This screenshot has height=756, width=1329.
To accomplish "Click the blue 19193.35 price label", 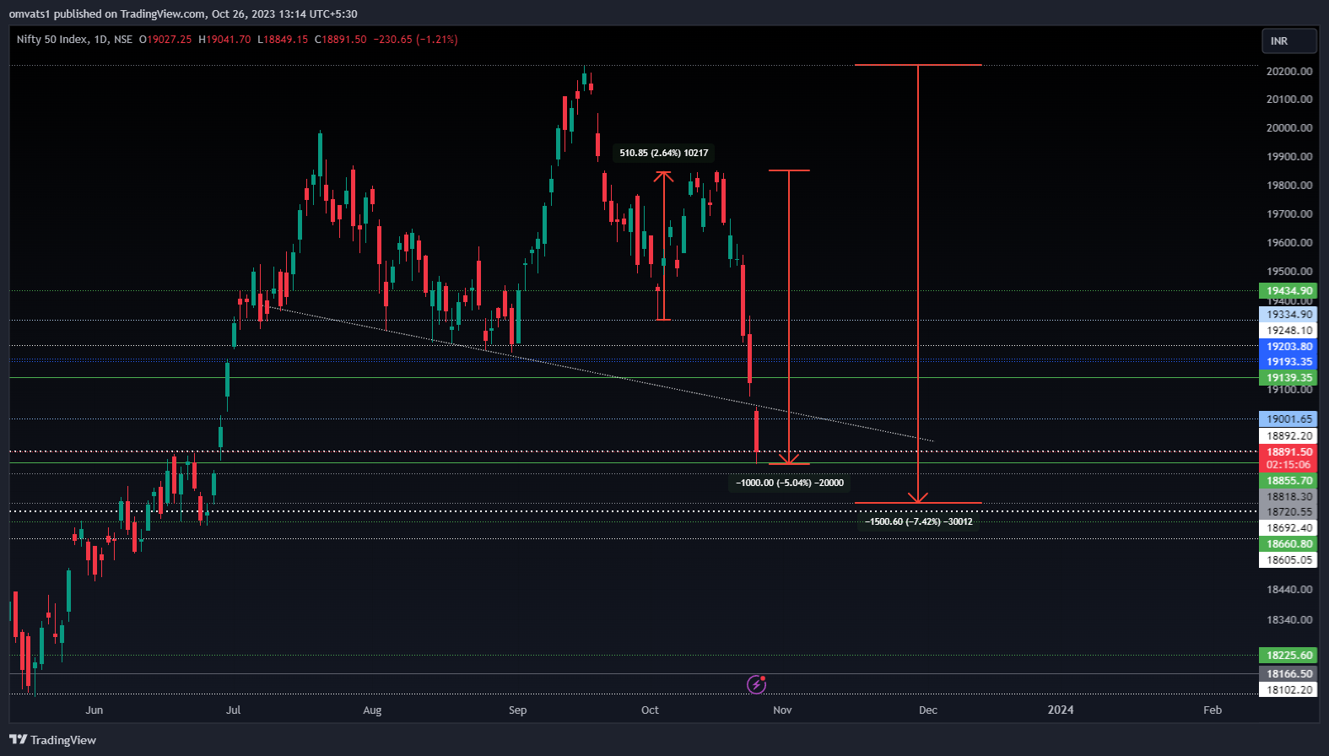I will click(x=1288, y=362).
